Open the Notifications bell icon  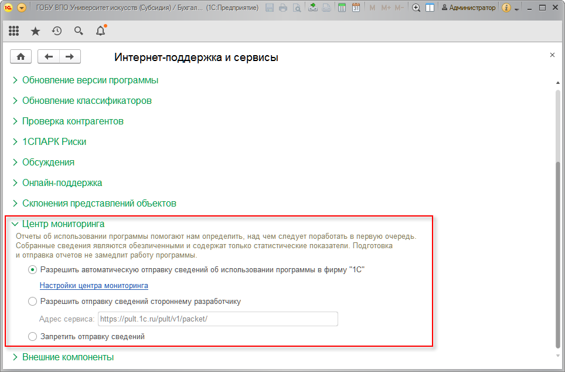pyautogui.click(x=101, y=31)
